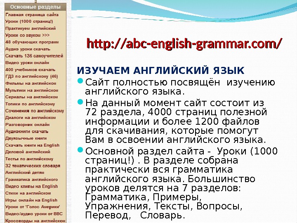The width and height of the screenshot is (297, 223).
Task: Open 'Уроки со звуком >>>' link
Action: [x=27, y=35]
